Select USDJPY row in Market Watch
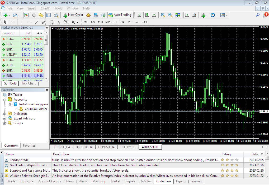Screen dimensions: 269x185 [22, 55]
